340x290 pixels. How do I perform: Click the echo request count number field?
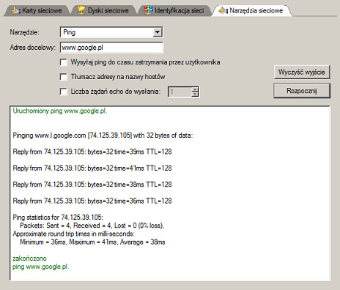click(180, 92)
